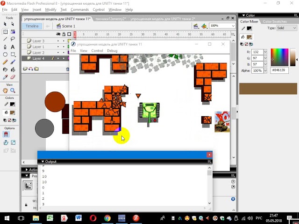
Task: Click the color spectrum picker in Color Mixer
Action: pyautogui.click(x=279, y=57)
